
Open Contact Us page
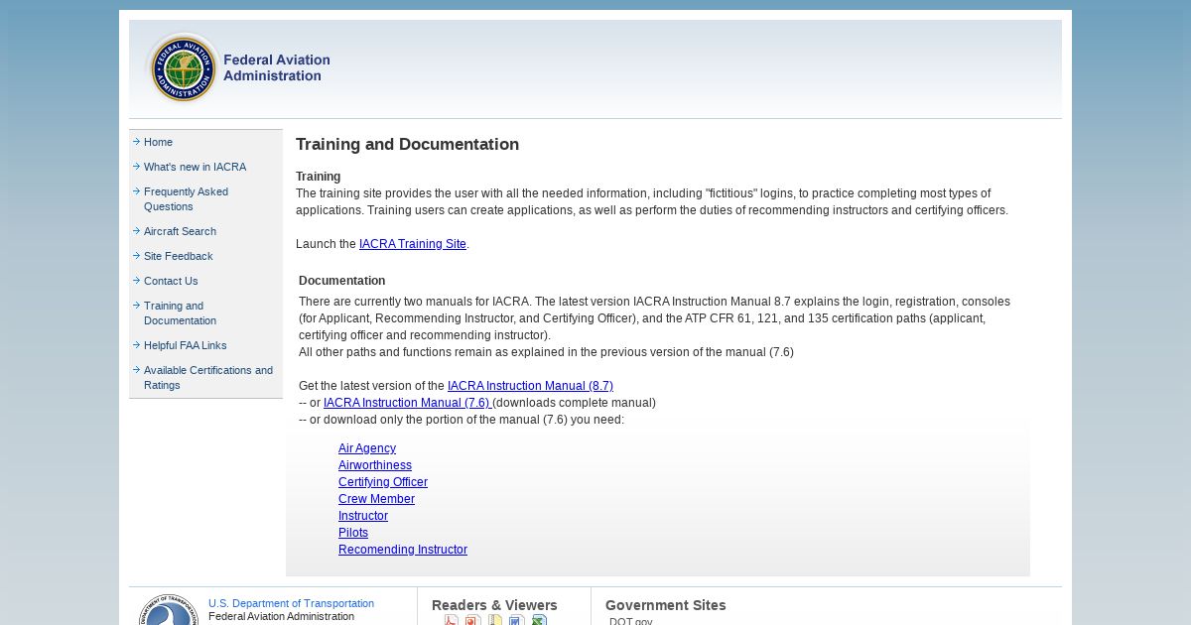pos(171,281)
